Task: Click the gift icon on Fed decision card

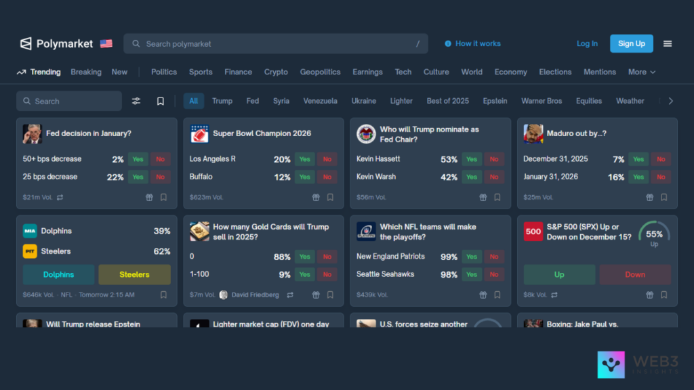Action: (x=149, y=198)
